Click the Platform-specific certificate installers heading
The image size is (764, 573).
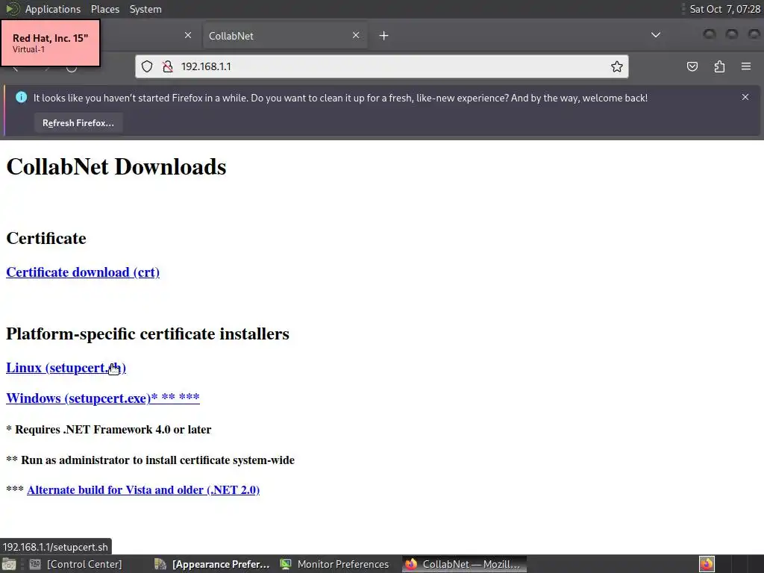coord(148,334)
